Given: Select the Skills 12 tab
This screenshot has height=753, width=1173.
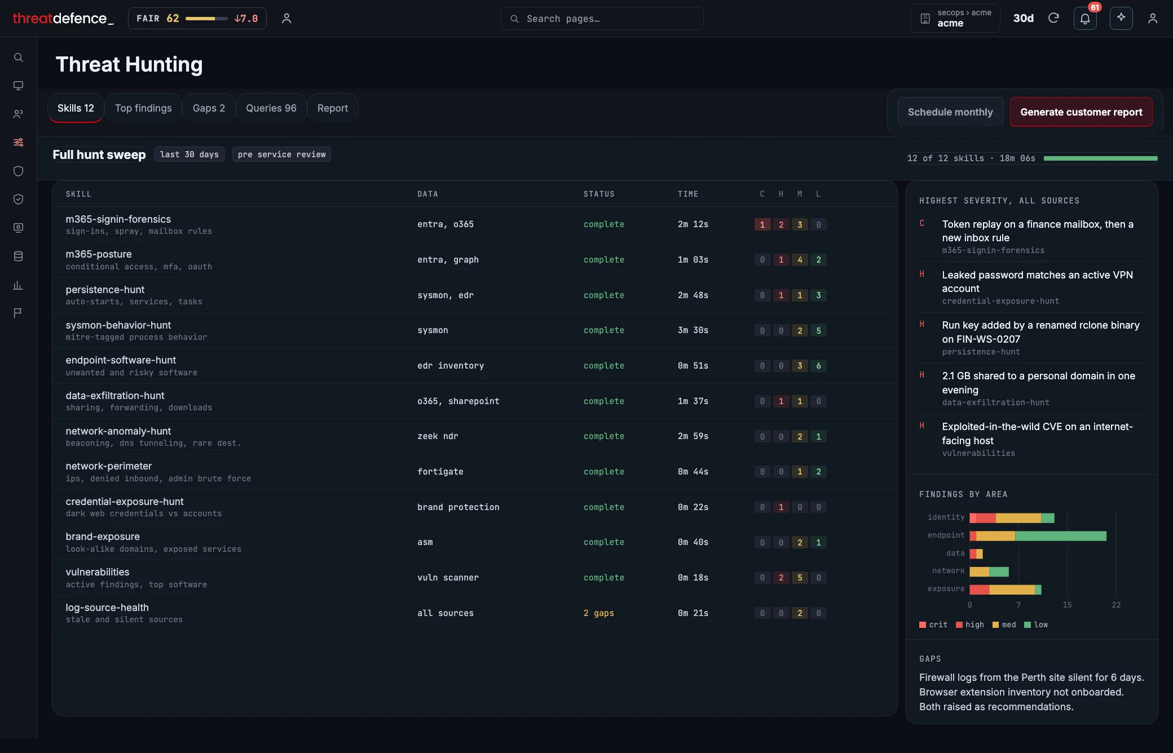Looking at the screenshot, I should pyautogui.click(x=76, y=108).
